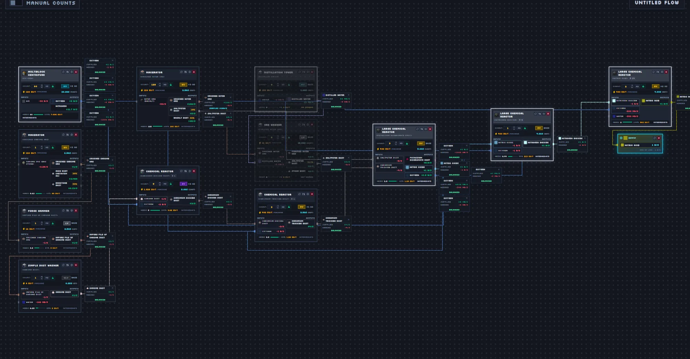Toggle the count lock on Crushed Niter Ore Macerator
Viewport: 690px width, 359px height.
click(171, 85)
